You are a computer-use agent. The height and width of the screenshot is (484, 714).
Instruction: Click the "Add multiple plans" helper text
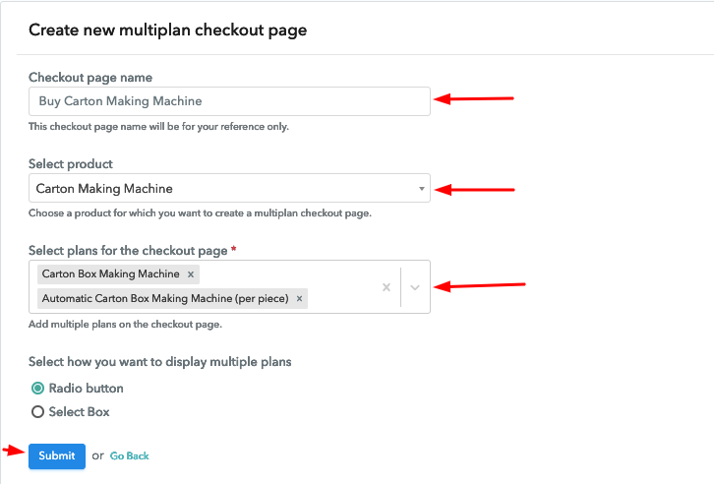point(125,325)
